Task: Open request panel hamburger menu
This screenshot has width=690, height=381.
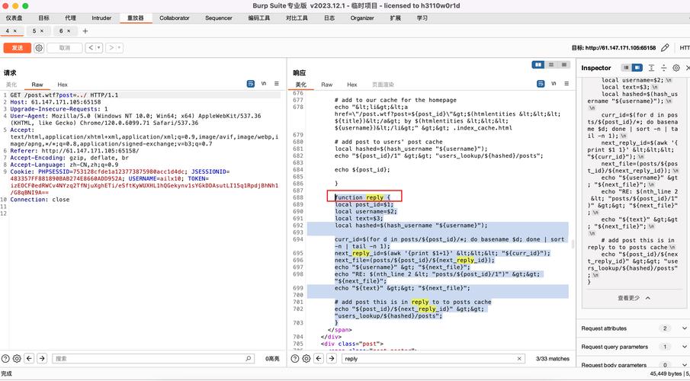Action: tap(276, 84)
